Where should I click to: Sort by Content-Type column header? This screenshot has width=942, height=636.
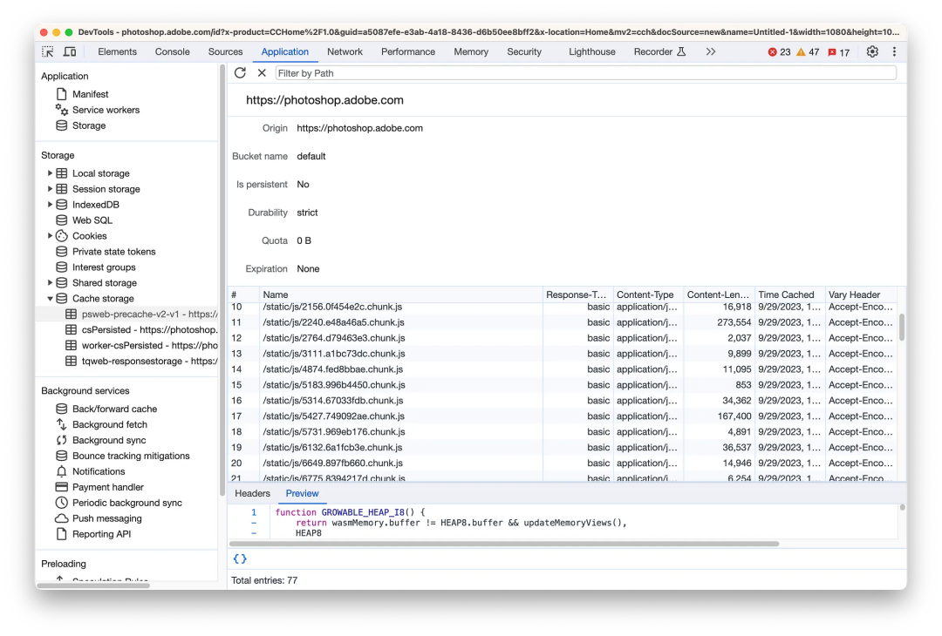click(x=648, y=294)
